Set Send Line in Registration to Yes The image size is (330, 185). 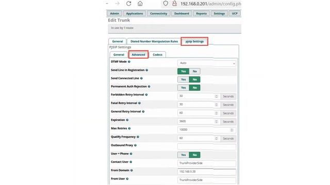(184, 71)
